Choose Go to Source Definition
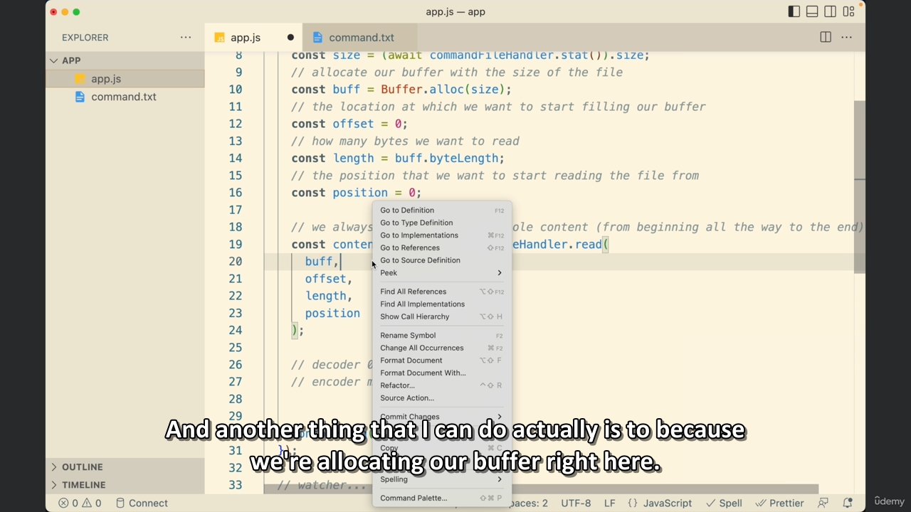This screenshot has height=512, width=911. (x=441, y=260)
